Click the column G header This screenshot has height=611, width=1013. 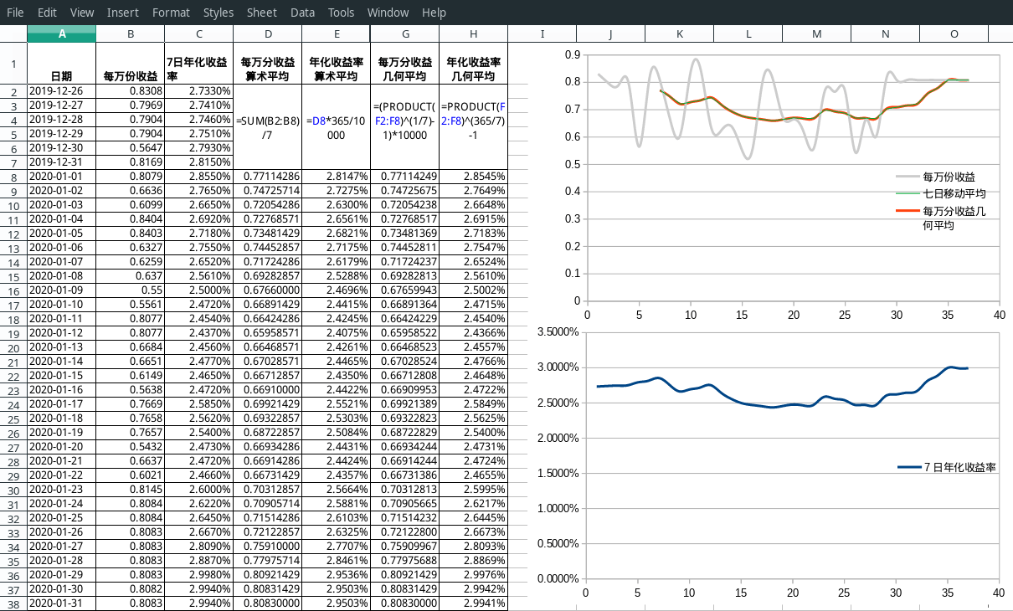point(404,33)
